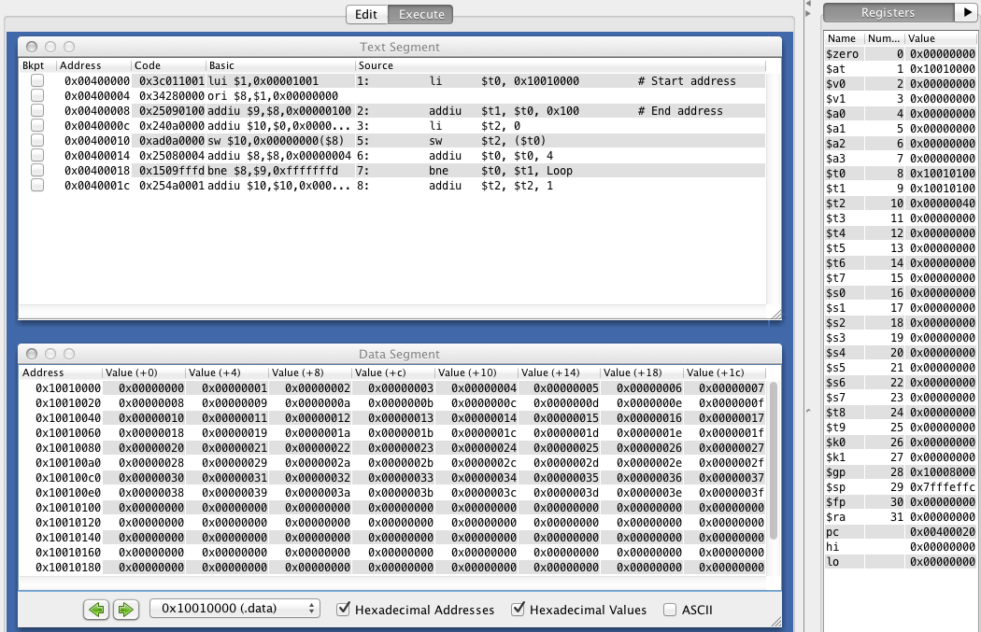The image size is (981, 632).
Task: Click the Source column header
Action: coord(560,65)
